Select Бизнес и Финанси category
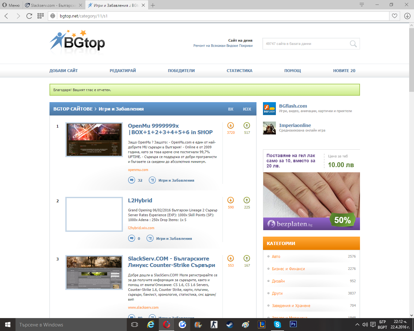 pos(288,269)
